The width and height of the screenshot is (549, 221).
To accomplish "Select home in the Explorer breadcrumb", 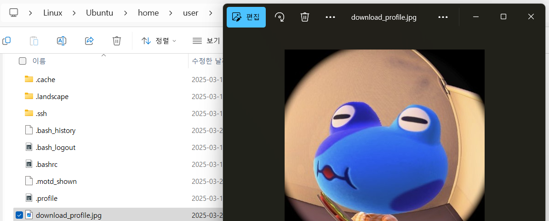I will point(149,13).
